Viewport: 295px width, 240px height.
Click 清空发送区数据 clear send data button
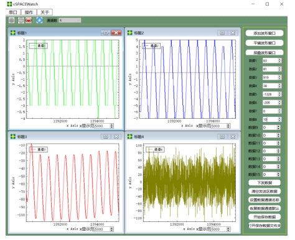(265, 191)
